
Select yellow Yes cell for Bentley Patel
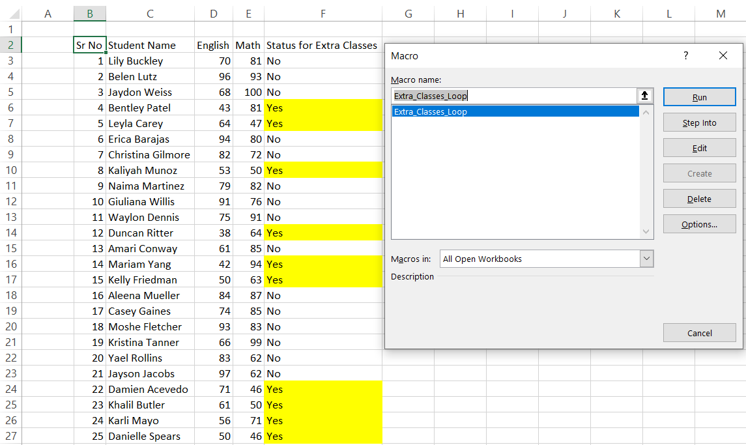tap(323, 108)
